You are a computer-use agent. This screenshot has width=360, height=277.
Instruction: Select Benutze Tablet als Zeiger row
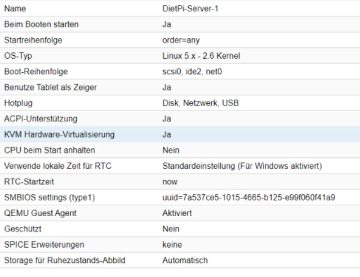tap(180, 87)
